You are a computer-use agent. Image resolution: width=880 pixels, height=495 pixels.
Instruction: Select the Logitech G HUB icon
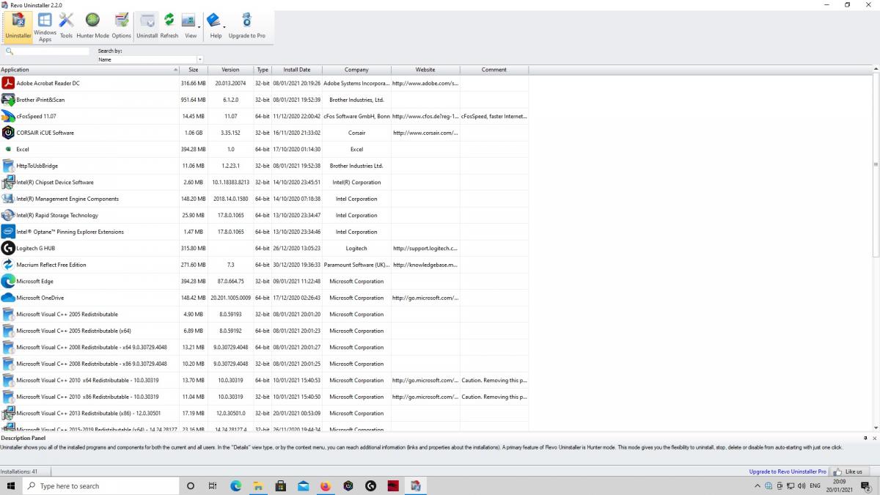click(x=8, y=248)
